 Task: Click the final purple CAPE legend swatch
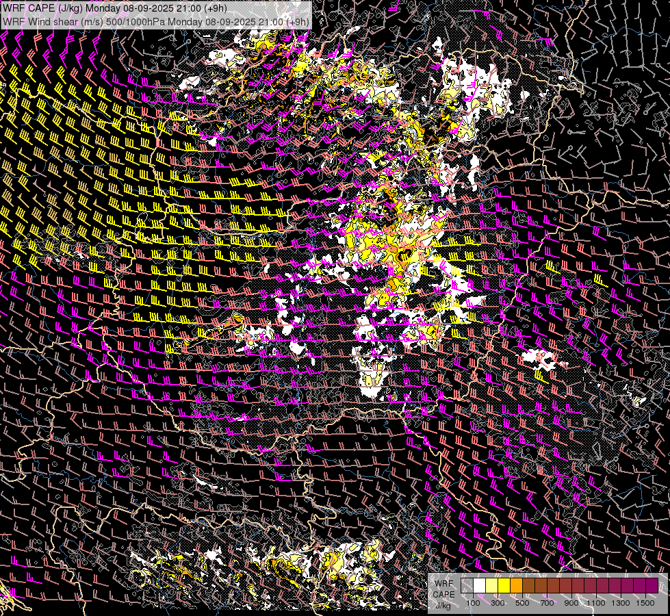[x=652, y=586]
